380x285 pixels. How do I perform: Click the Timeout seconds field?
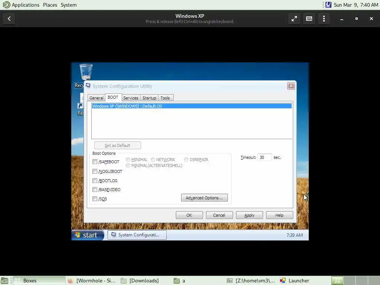click(264, 157)
